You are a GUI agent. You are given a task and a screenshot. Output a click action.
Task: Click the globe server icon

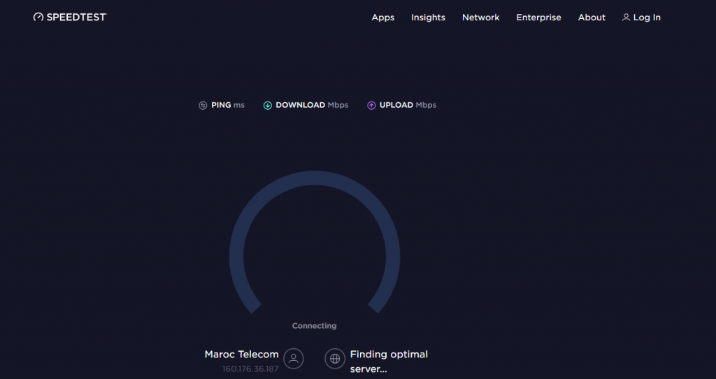335,359
